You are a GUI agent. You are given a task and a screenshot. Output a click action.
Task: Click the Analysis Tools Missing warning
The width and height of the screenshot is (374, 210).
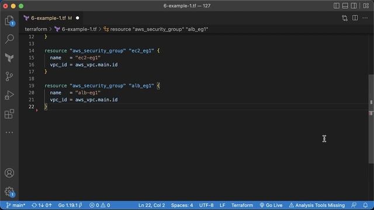[317, 205]
